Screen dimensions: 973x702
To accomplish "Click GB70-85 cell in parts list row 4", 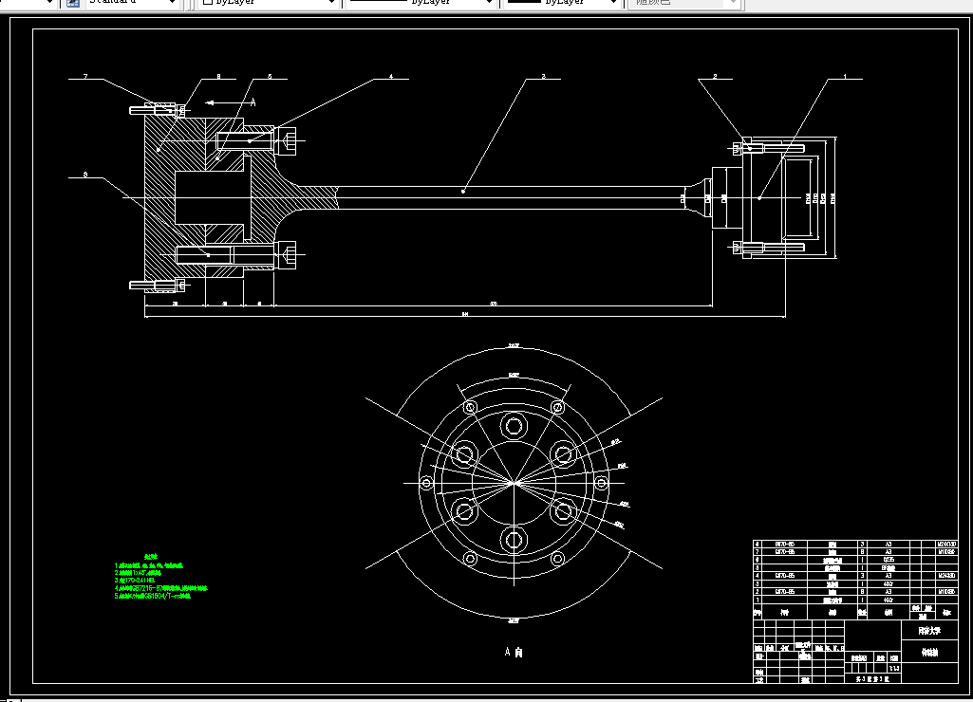I will (785, 576).
